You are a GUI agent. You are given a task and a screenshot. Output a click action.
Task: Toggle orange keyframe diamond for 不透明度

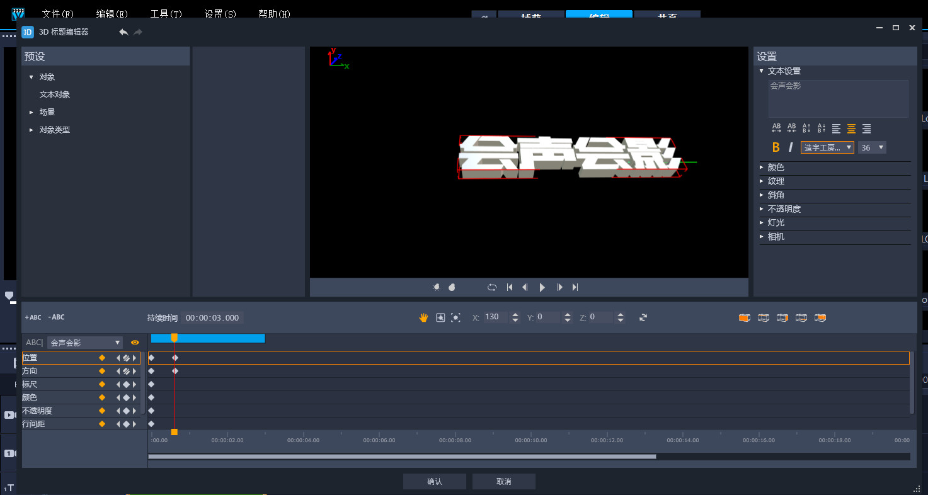coord(102,411)
